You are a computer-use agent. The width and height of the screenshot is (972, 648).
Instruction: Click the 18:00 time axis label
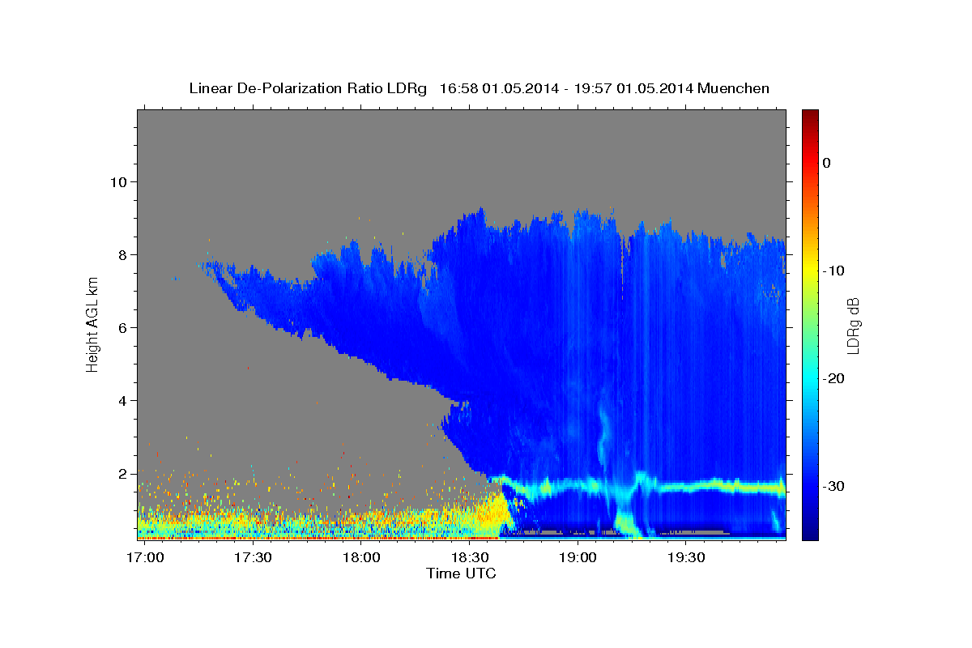pyautogui.click(x=361, y=558)
